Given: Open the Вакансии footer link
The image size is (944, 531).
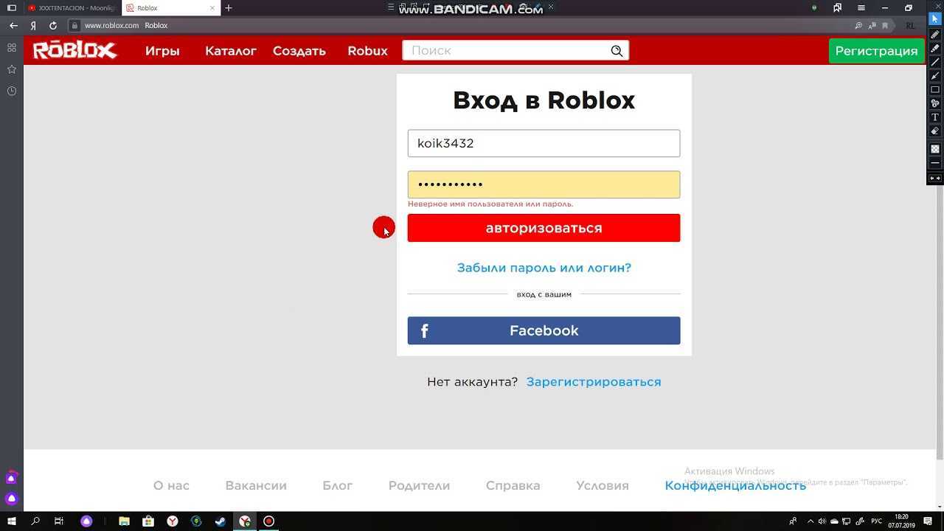Looking at the screenshot, I should pos(256,485).
